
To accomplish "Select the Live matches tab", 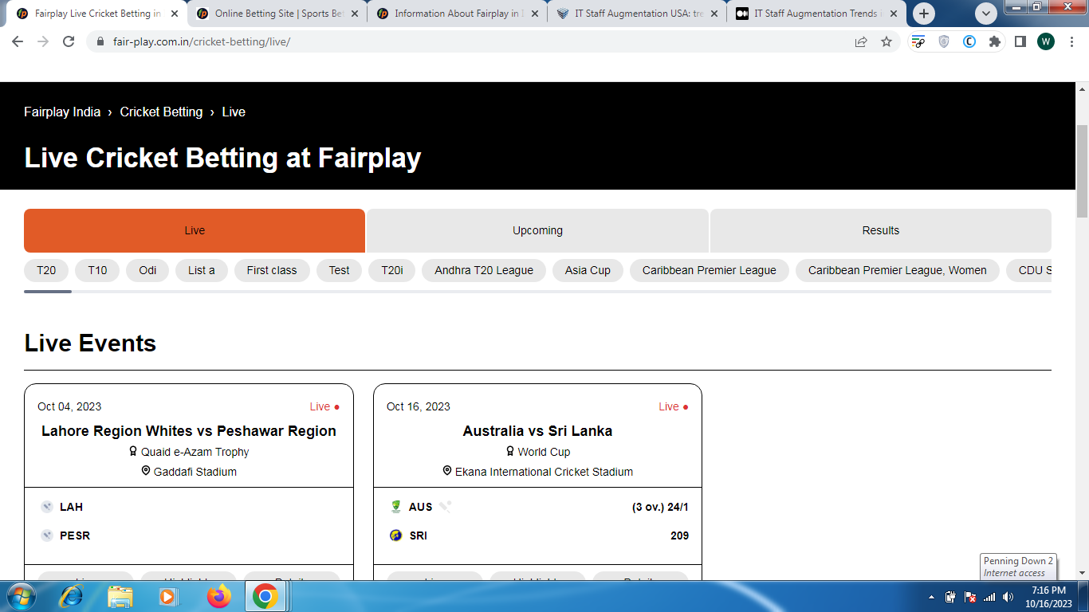I will pyautogui.click(x=195, y=230).
